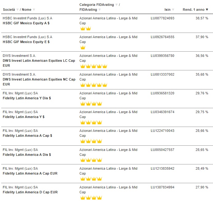Click category text in HSBC Mexico Equity E $ row
The height and width of the screenshot is (201, 213).
[108, 39]
